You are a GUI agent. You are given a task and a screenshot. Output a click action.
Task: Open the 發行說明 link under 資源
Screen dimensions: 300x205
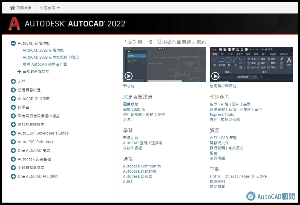click(217, 148)
